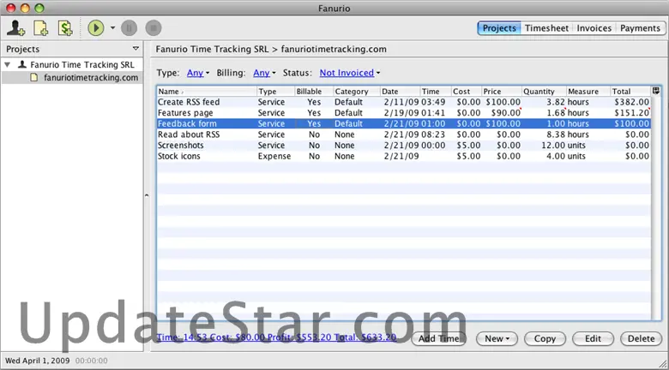Click the new project document icon

[x=40, y=27]
